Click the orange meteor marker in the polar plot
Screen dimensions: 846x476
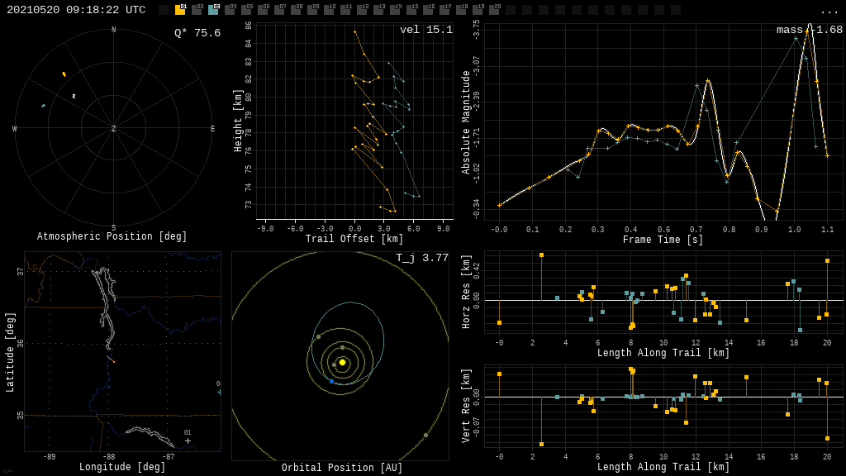pyautogui.click(x=64, y=74)
